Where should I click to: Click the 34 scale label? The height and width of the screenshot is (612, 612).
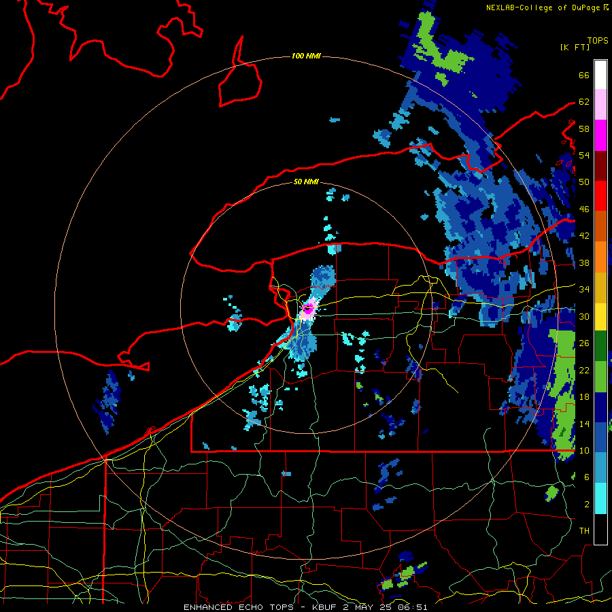pos(584,290)
